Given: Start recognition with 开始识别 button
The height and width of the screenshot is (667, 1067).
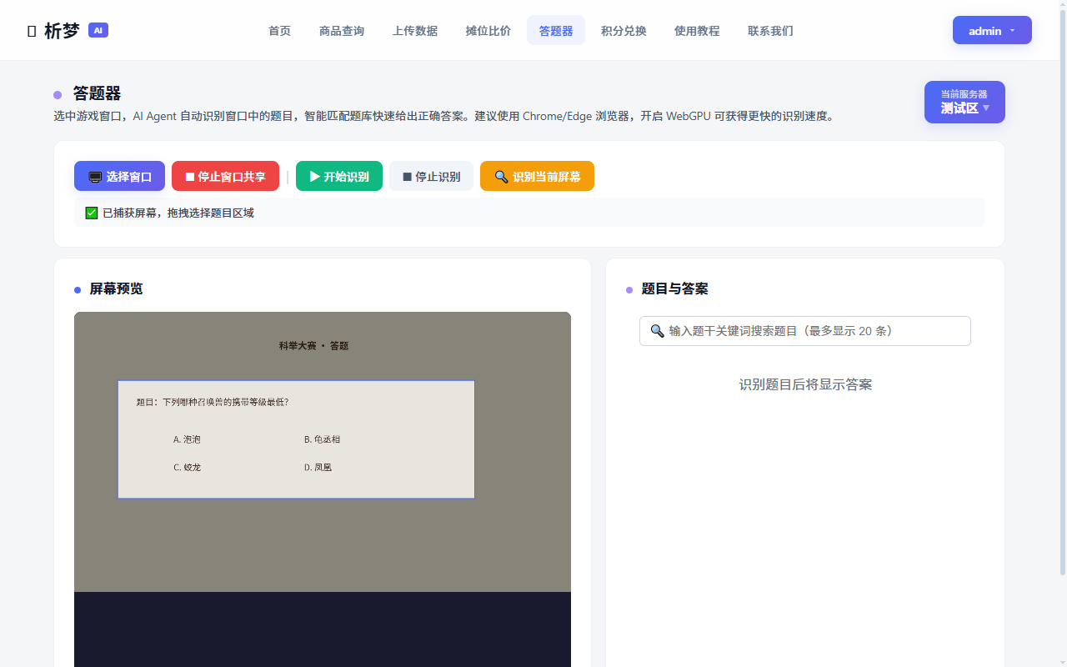Looking at the screenshot, I should point(339,176).
